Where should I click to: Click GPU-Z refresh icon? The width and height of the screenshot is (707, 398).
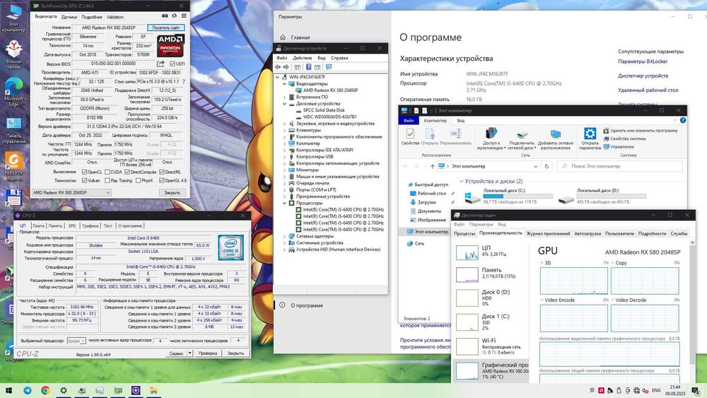(x=174, y=16)
